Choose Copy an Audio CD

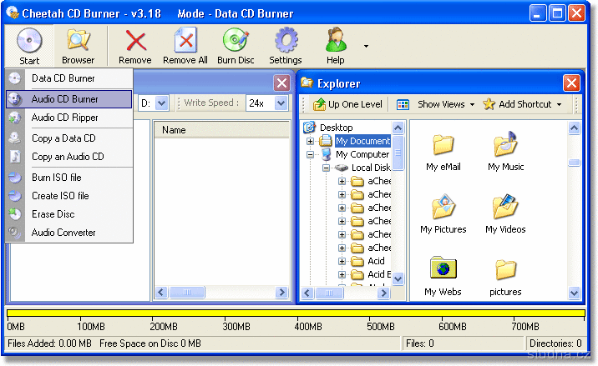click(x=69, y=157)
